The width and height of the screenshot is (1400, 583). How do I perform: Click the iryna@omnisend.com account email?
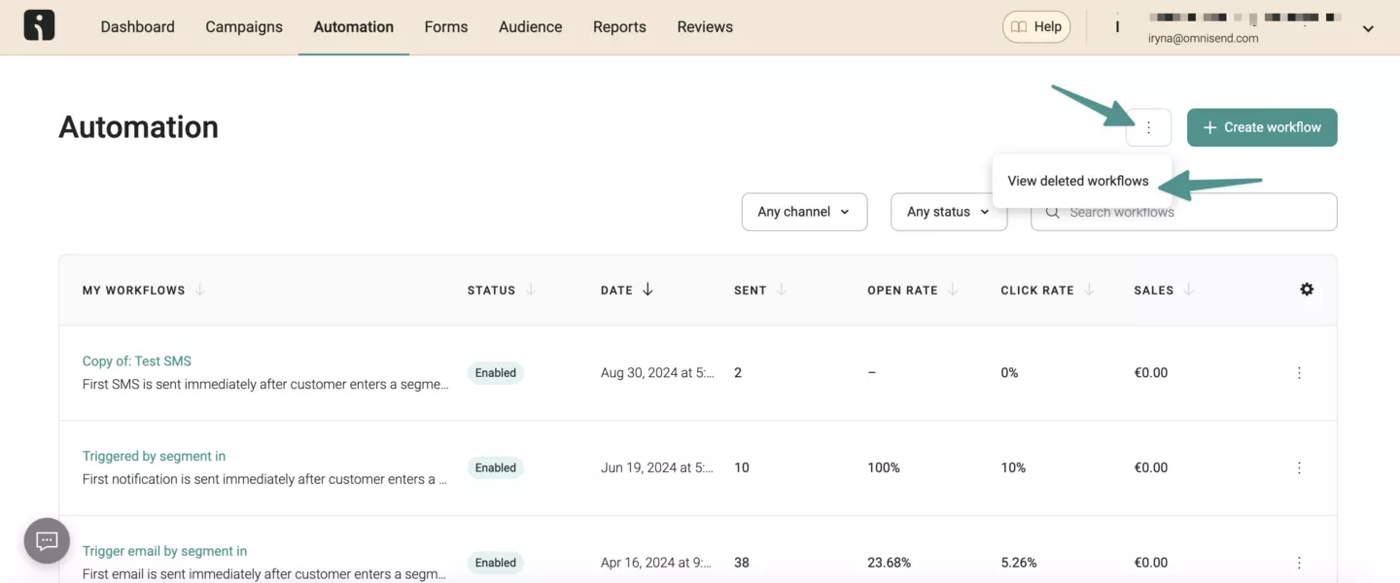(1204, 39)
